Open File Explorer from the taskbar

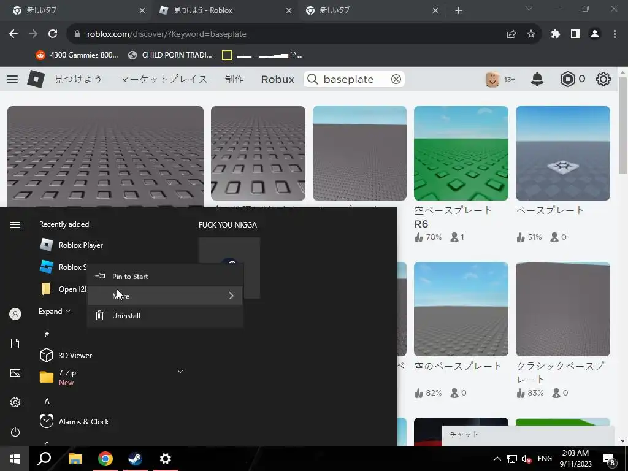[x=75, y=459]
